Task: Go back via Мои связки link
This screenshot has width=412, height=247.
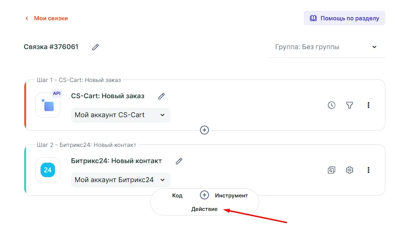Action: (47, 18)
